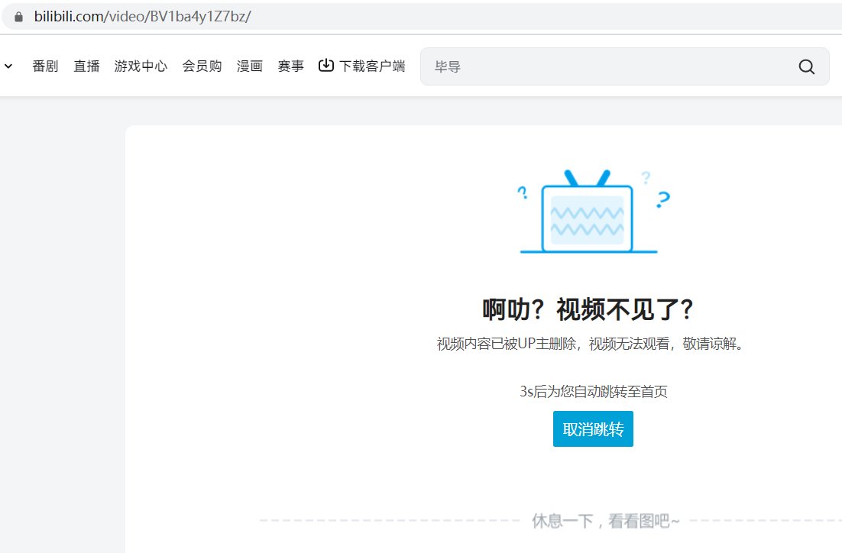This screenshot has height=553, width=842.
Task: Click the text 视频内容已被UP主删除
Action: [x=507, y=344]
